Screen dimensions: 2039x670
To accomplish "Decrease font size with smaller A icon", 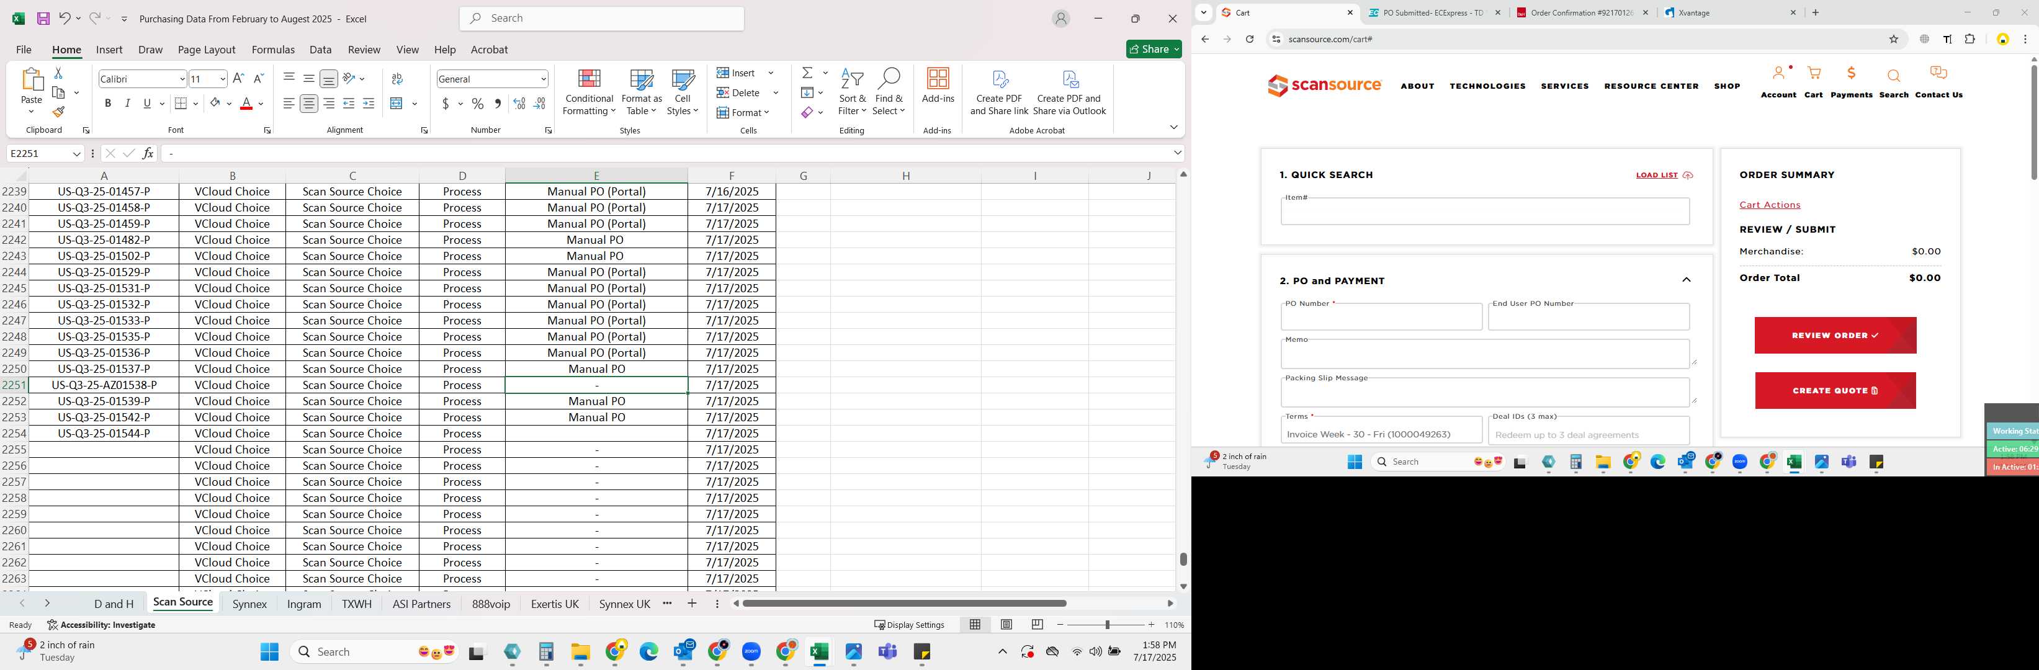I will click(258, 78).
